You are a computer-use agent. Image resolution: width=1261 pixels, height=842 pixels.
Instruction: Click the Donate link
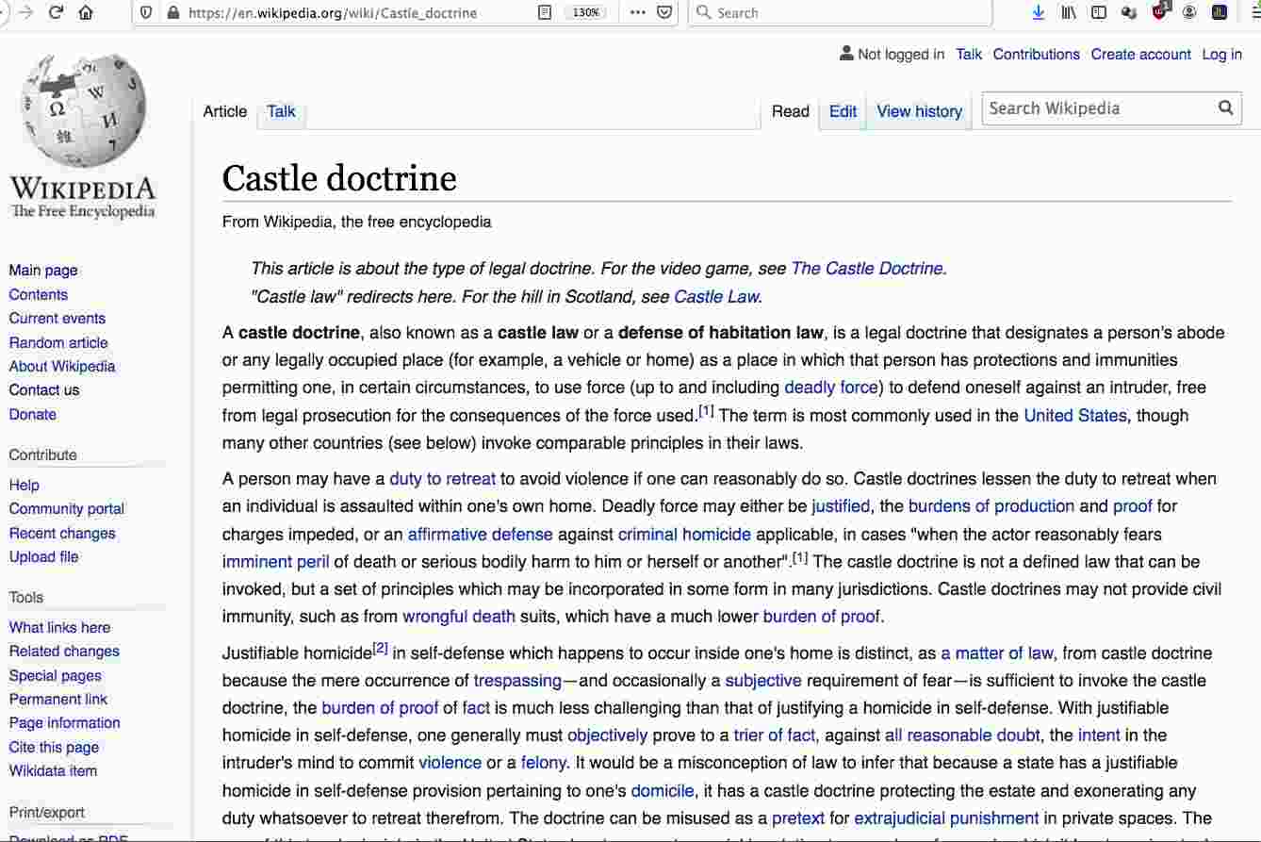(x=32, y=414)
